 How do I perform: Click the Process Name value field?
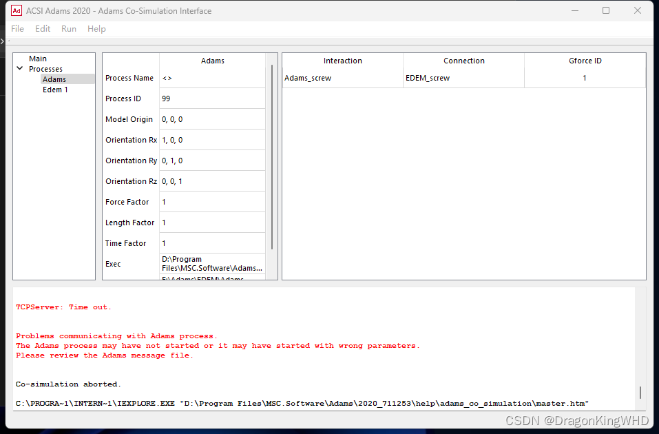pyautogui.click(x=212, y=78)
